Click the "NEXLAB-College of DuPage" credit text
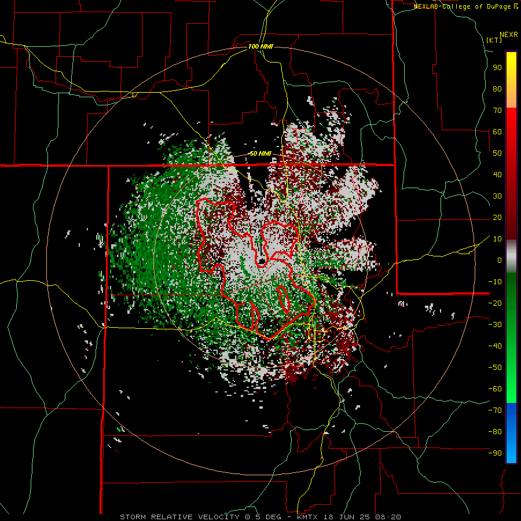 click(x=462, y=6)
